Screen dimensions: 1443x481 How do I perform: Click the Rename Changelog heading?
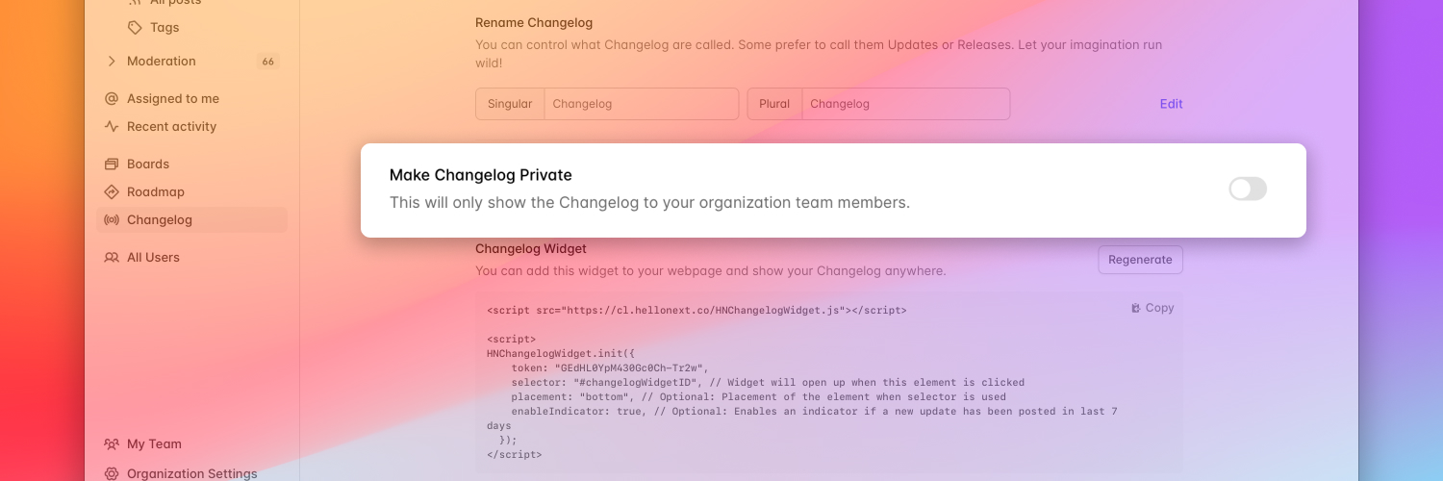[x=534, y=22]
